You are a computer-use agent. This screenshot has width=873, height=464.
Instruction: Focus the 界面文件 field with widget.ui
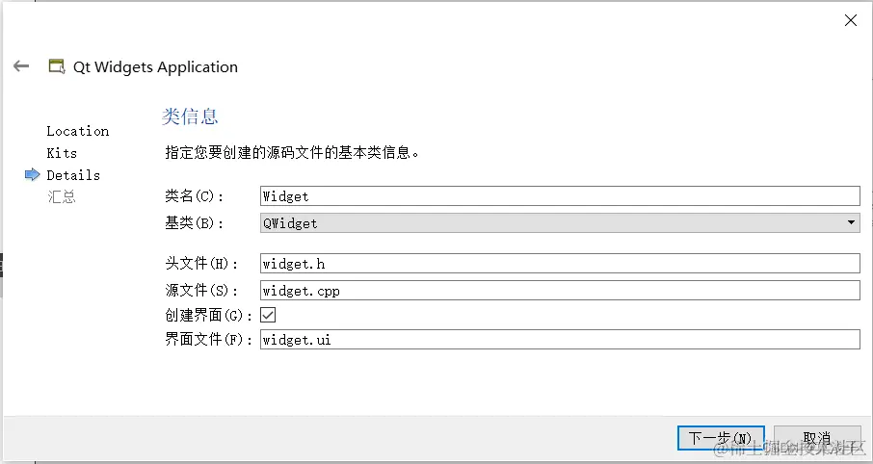tap(560, 340)
